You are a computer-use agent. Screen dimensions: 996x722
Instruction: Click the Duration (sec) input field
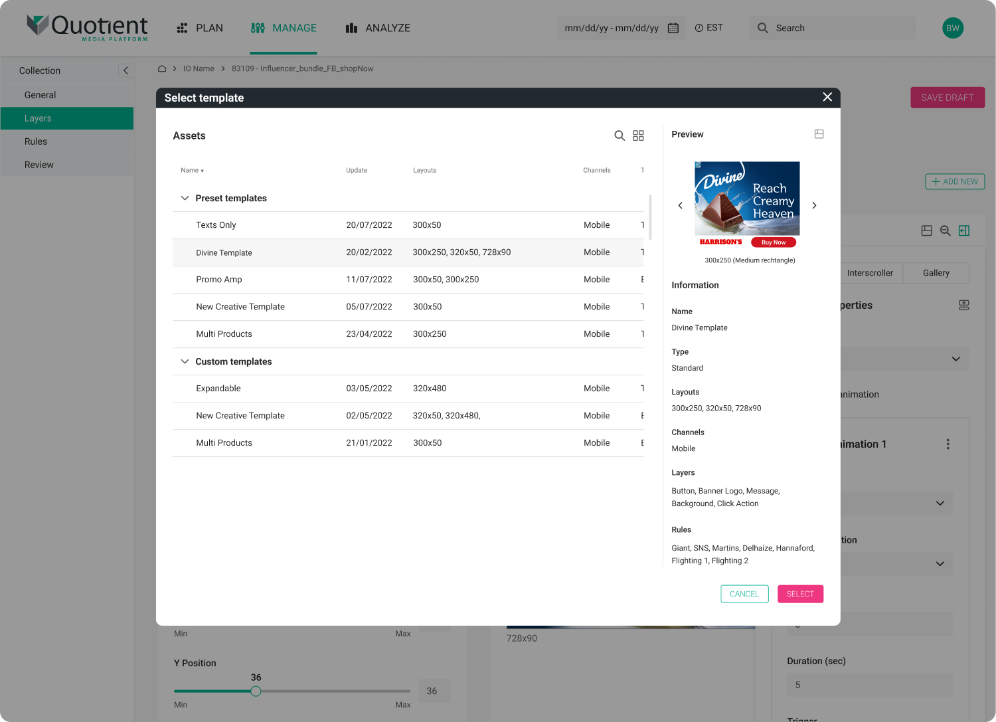870,685
